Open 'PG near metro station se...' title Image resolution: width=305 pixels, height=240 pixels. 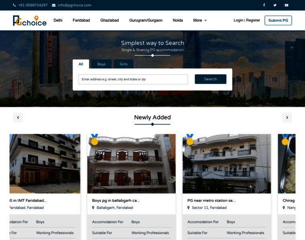click(211, 200)
